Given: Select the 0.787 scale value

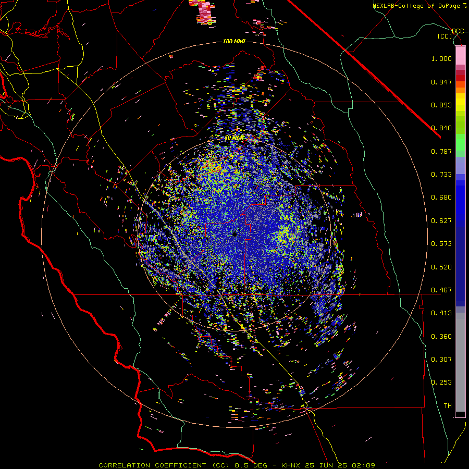Looking at the screenshot, I should 441,151.
